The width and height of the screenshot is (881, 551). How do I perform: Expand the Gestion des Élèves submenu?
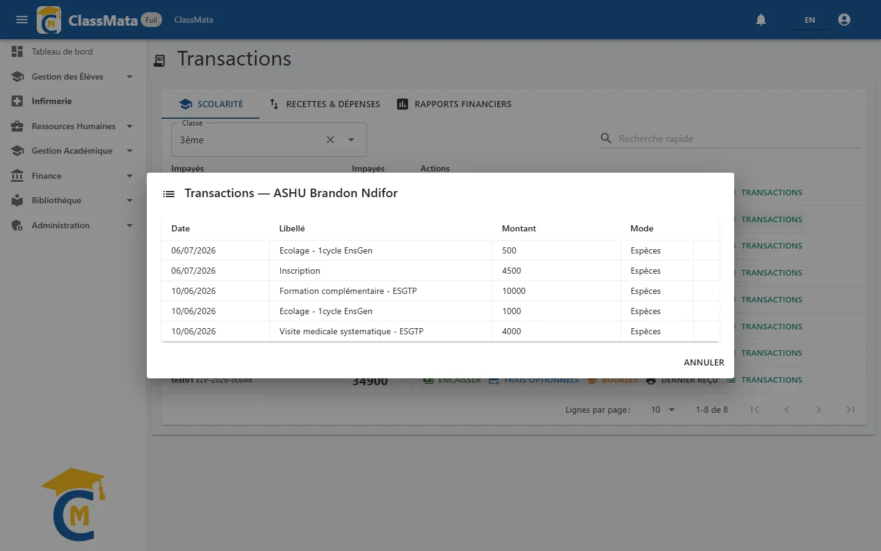point(130,77)
